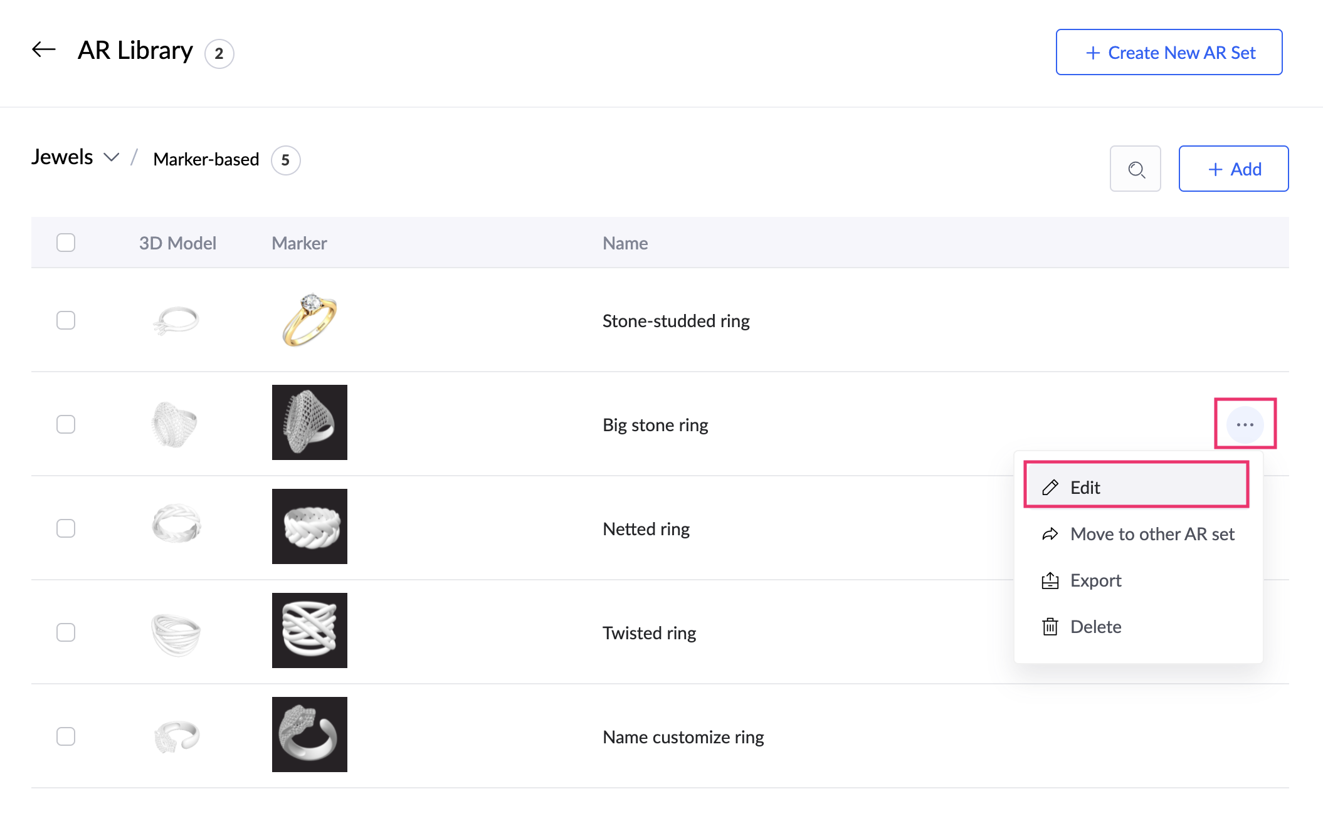The height and width of the screenshot is (816, 1323).
Task: Toggle the select-all checkbox in the table header
Action: 66,243
